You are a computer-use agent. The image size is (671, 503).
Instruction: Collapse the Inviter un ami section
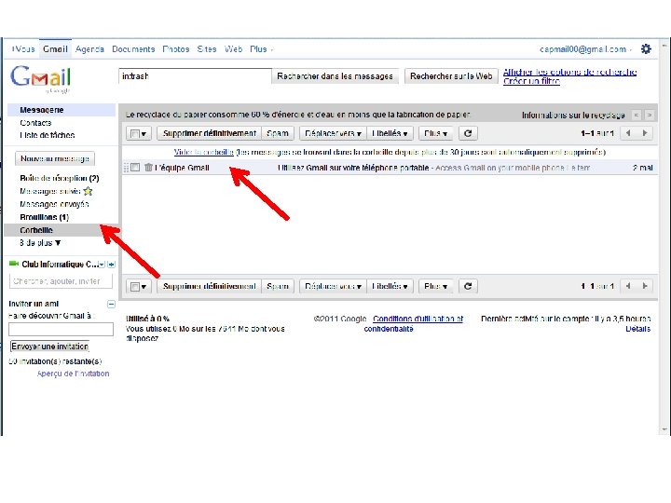pyautogui.click(x=111, y=304)
